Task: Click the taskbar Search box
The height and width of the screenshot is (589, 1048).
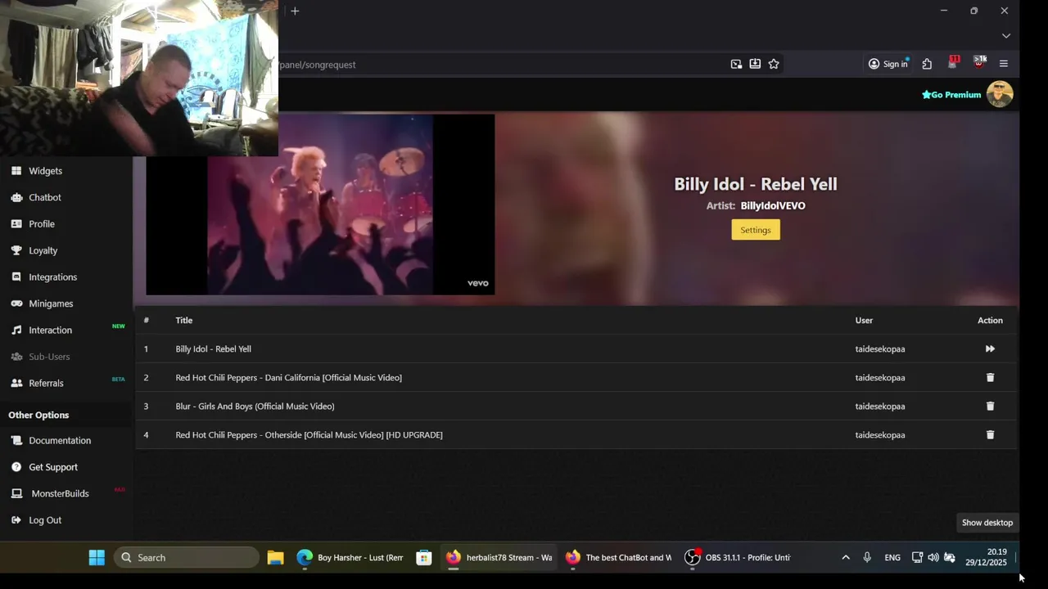Action: tap(187, 558)
